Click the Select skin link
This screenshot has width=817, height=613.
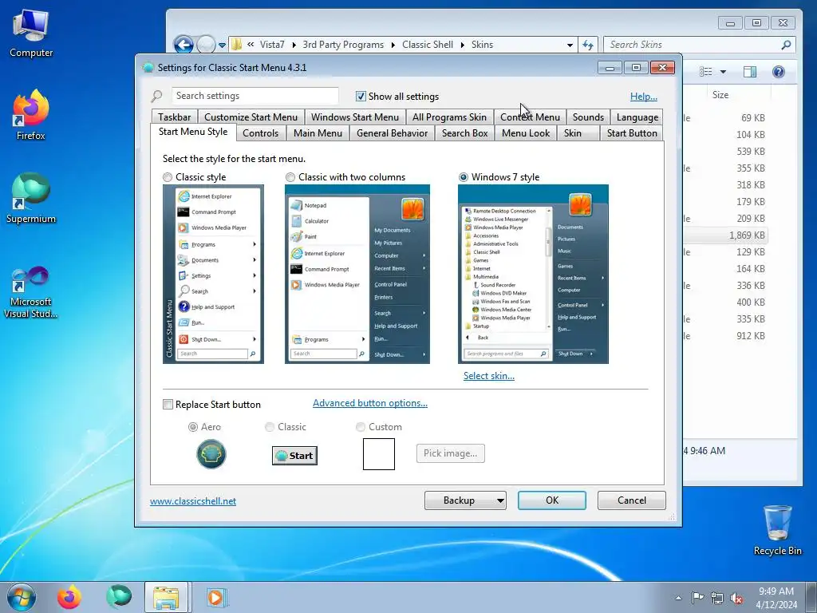[489, 376]
